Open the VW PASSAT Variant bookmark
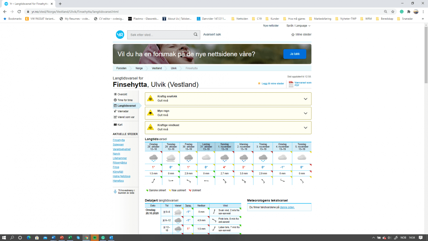Image resolution: width=428 pixels, height=241 pixels. click(40, 19)
